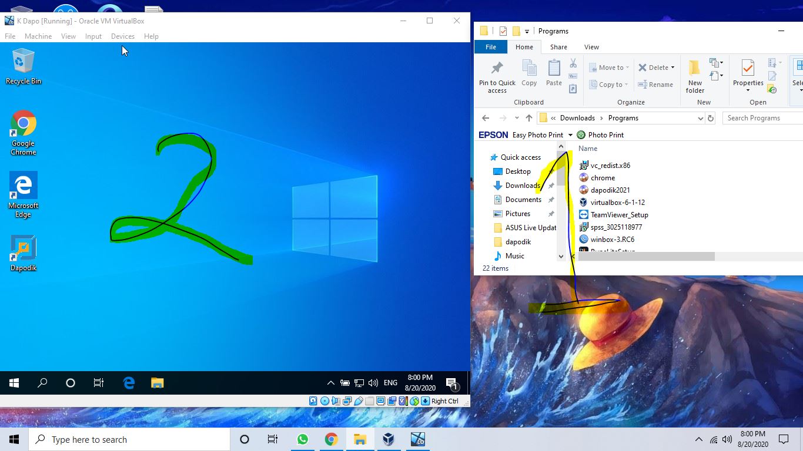Click New folder button

tap(695, 76)
